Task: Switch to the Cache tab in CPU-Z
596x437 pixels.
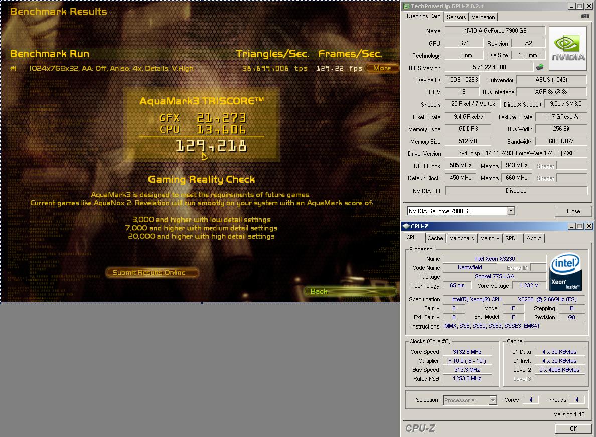Action: click(435, 238)
